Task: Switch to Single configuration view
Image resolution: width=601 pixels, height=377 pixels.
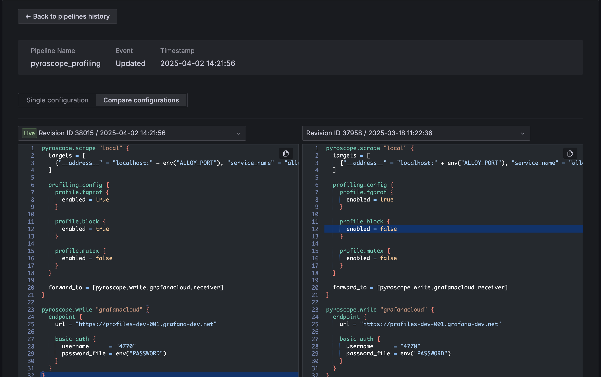Action: pos(57,100)
